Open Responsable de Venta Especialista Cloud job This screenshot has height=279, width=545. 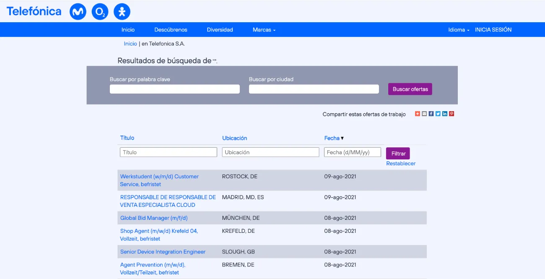168,201
